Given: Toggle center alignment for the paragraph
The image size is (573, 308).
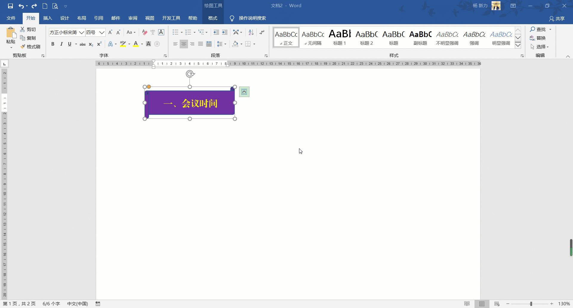Looking at the screenshot, I should click(x=184, y=44).
